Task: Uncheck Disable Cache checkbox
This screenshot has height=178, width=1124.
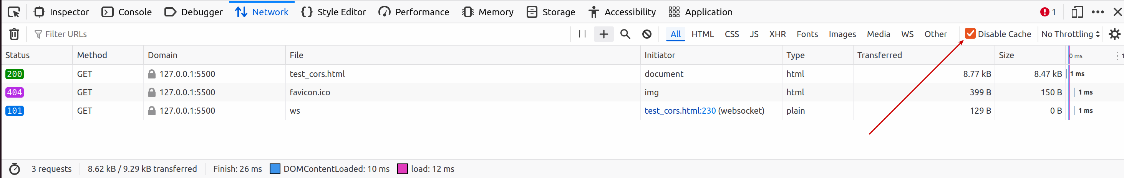Action: tap(970, 34)
